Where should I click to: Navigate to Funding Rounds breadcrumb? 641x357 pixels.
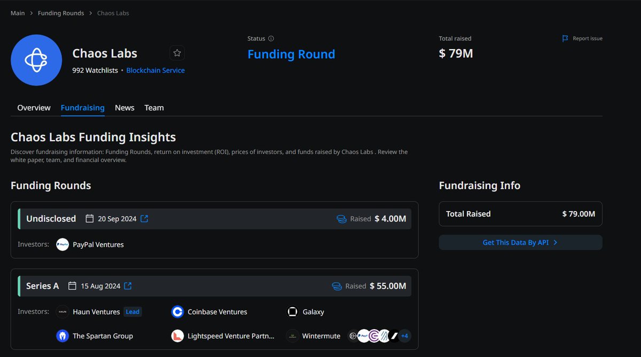(61, 13)
